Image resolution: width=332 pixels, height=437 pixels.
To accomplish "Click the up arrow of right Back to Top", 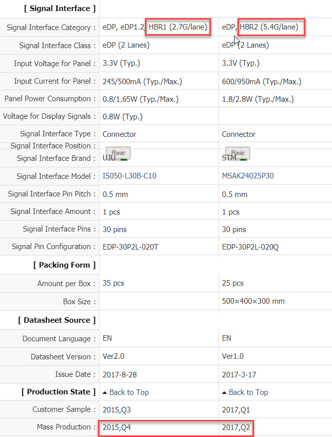I will tap(224, 392).
